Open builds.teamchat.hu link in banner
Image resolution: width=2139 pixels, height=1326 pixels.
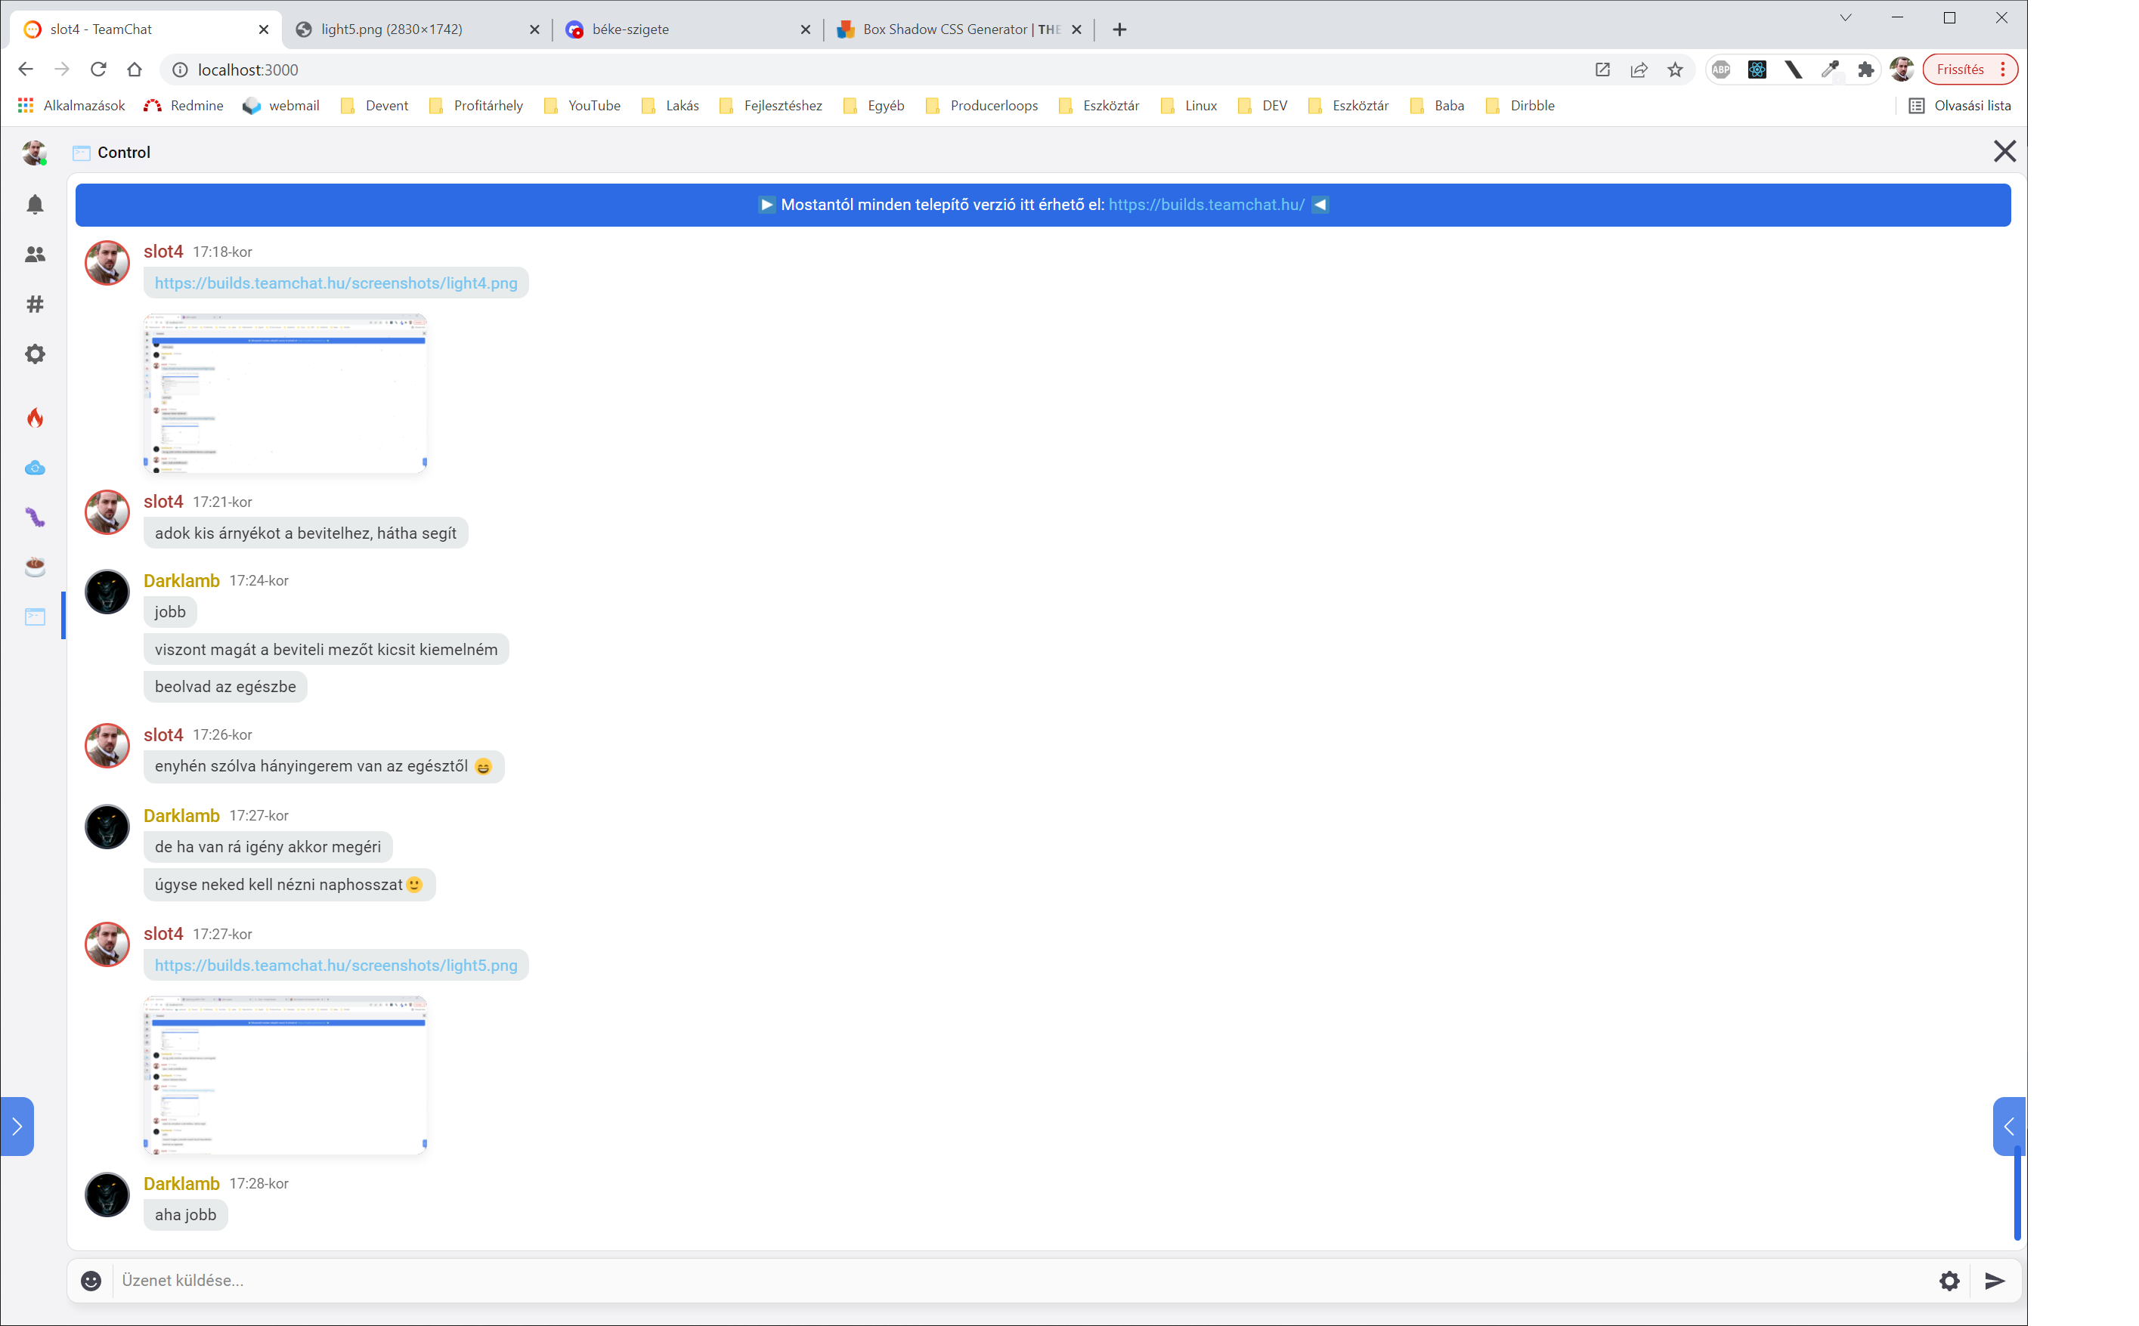tap(1206, 204)
